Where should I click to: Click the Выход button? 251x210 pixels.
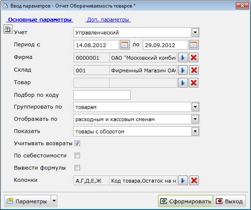point(230,201)
